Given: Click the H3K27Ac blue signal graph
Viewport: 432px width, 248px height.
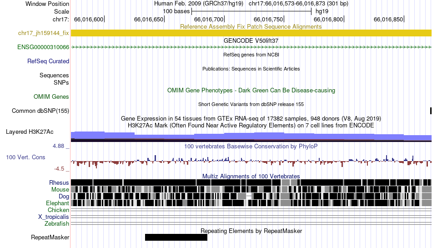Looking at the screenshot, I should point(251,137).
